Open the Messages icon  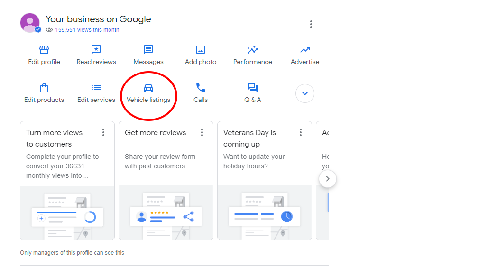coord(148,50)
